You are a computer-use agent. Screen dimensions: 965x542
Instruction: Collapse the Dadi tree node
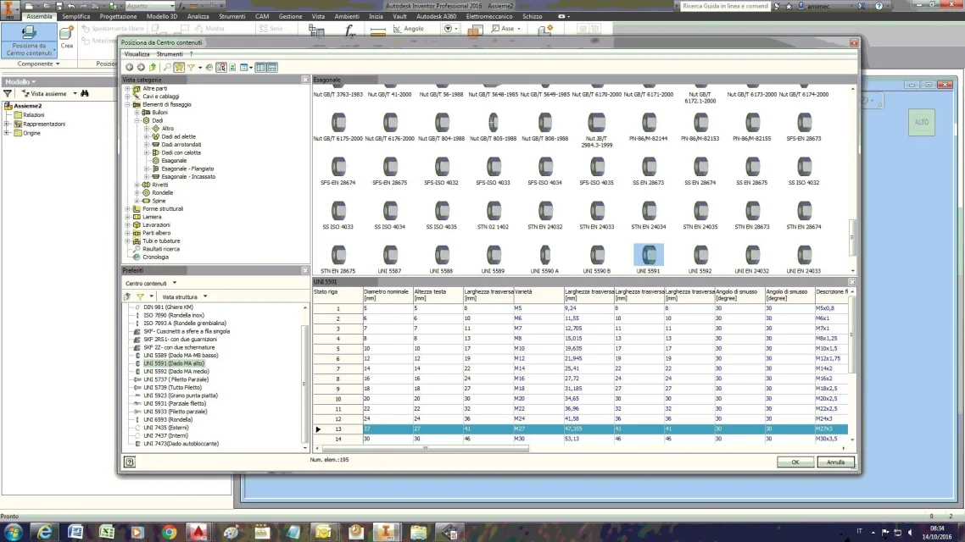[x=137, y=120]
